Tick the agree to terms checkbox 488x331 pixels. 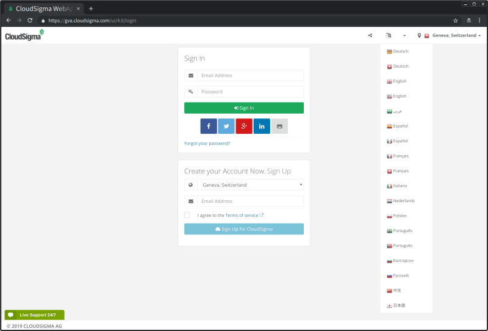coord(187,215)
